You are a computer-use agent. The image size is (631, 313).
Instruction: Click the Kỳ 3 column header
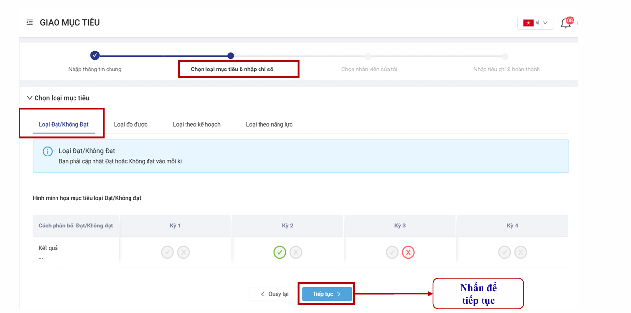pyautogui.click(x=400, y=226)
